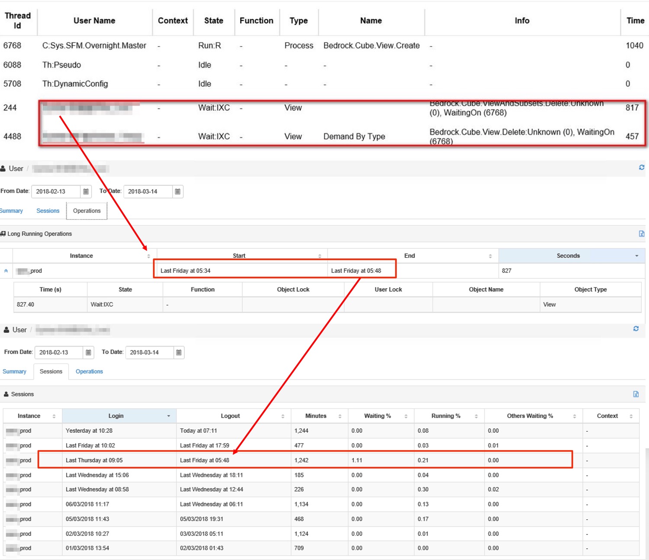Open calendar picker for first To Date 2018-03-14

[x=177, y=191]
